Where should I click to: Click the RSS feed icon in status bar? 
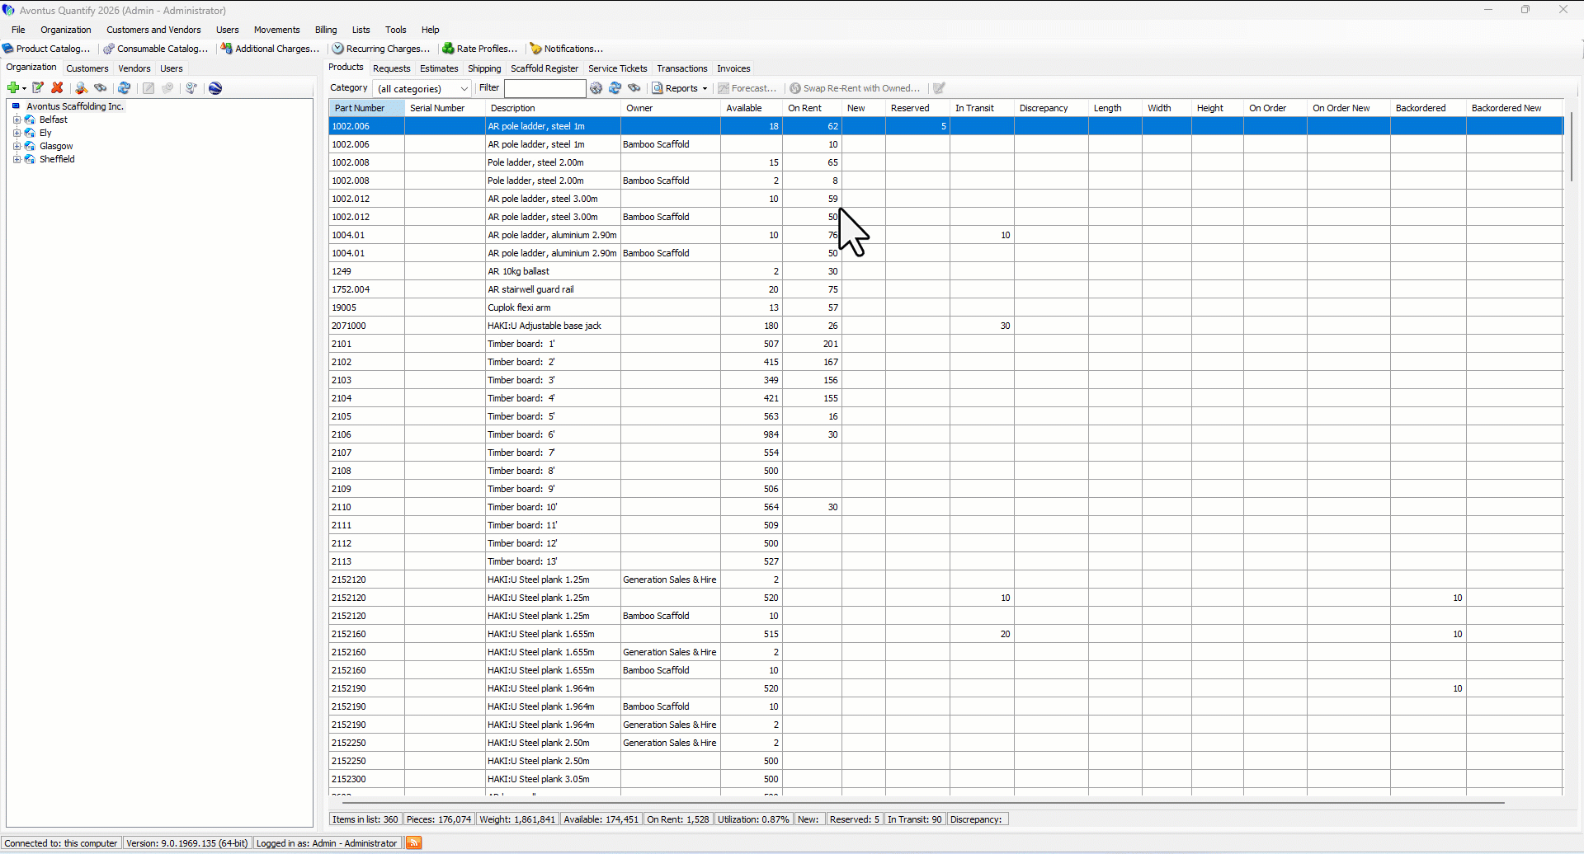point(414,842)
